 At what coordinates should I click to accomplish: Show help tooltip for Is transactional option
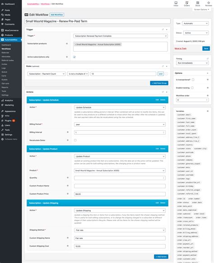[208, 80]
